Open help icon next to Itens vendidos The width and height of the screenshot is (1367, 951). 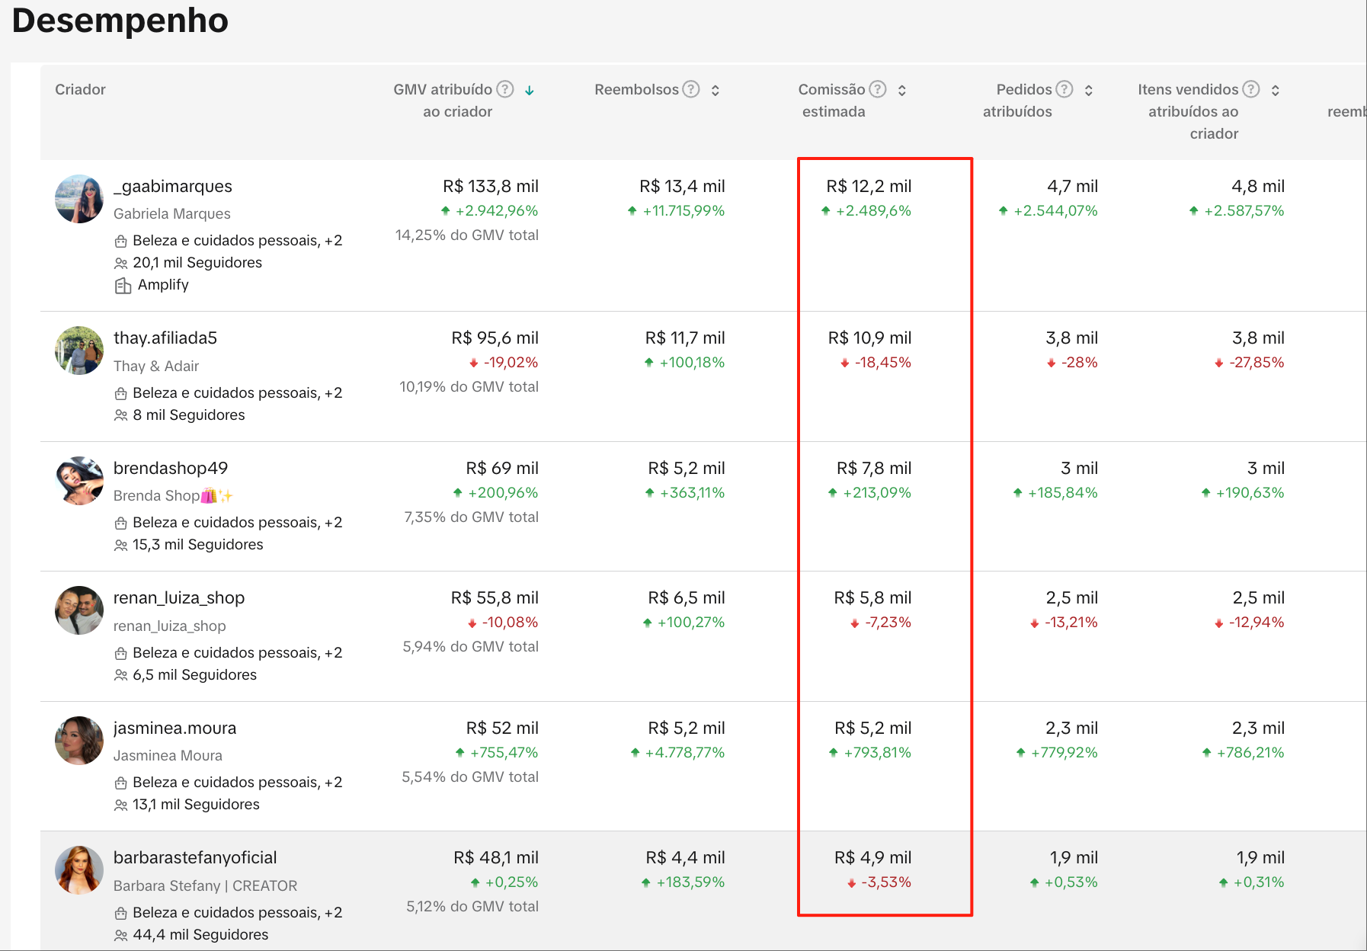pos(1251,89)
